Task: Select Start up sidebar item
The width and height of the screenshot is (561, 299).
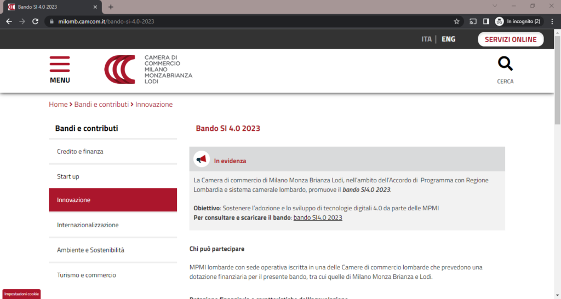Action: tap(113, 177)
